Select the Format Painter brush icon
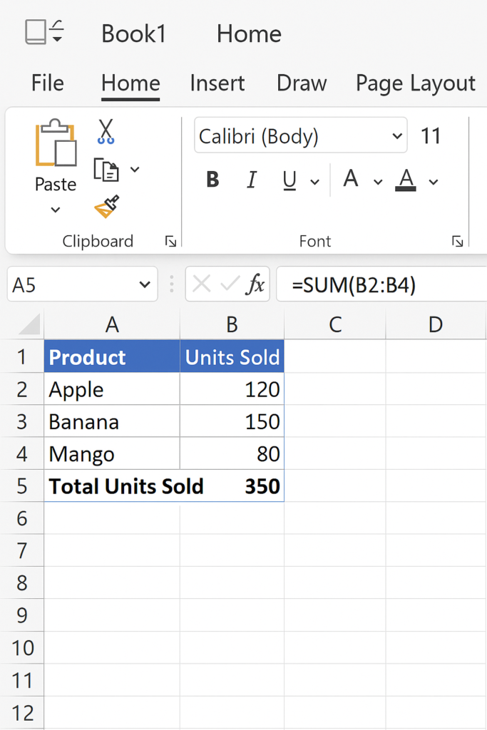487x730 pixels. 106,207
